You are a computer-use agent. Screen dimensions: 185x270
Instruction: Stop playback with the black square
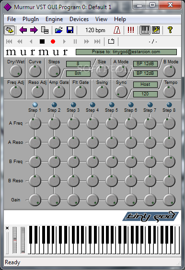pos(42,42)
